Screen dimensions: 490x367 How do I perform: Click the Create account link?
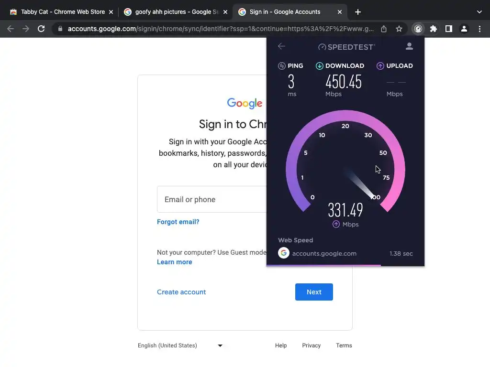pyautogui.click(x=181, y=292)
